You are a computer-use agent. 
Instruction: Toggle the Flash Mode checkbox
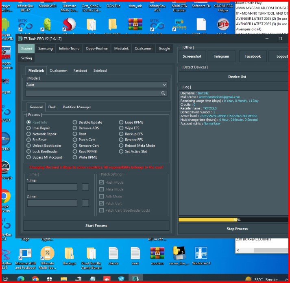(101, 182)
